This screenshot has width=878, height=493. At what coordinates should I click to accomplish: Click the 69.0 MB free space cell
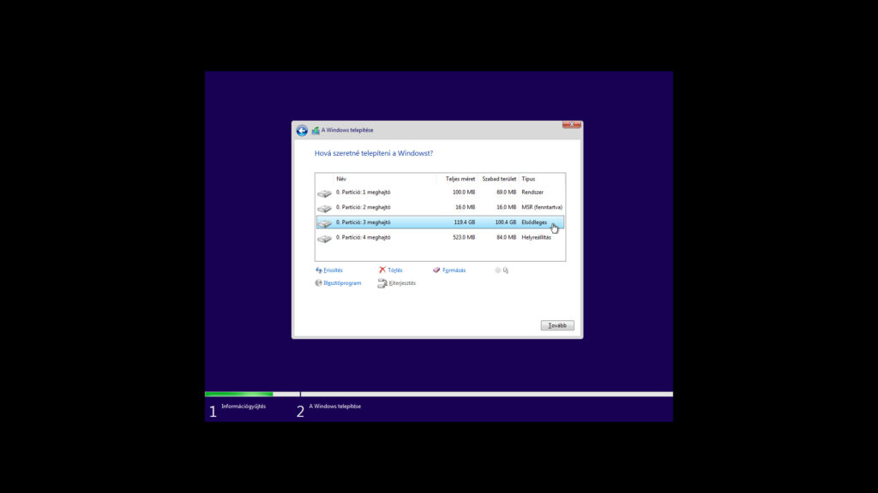point(506,193)
